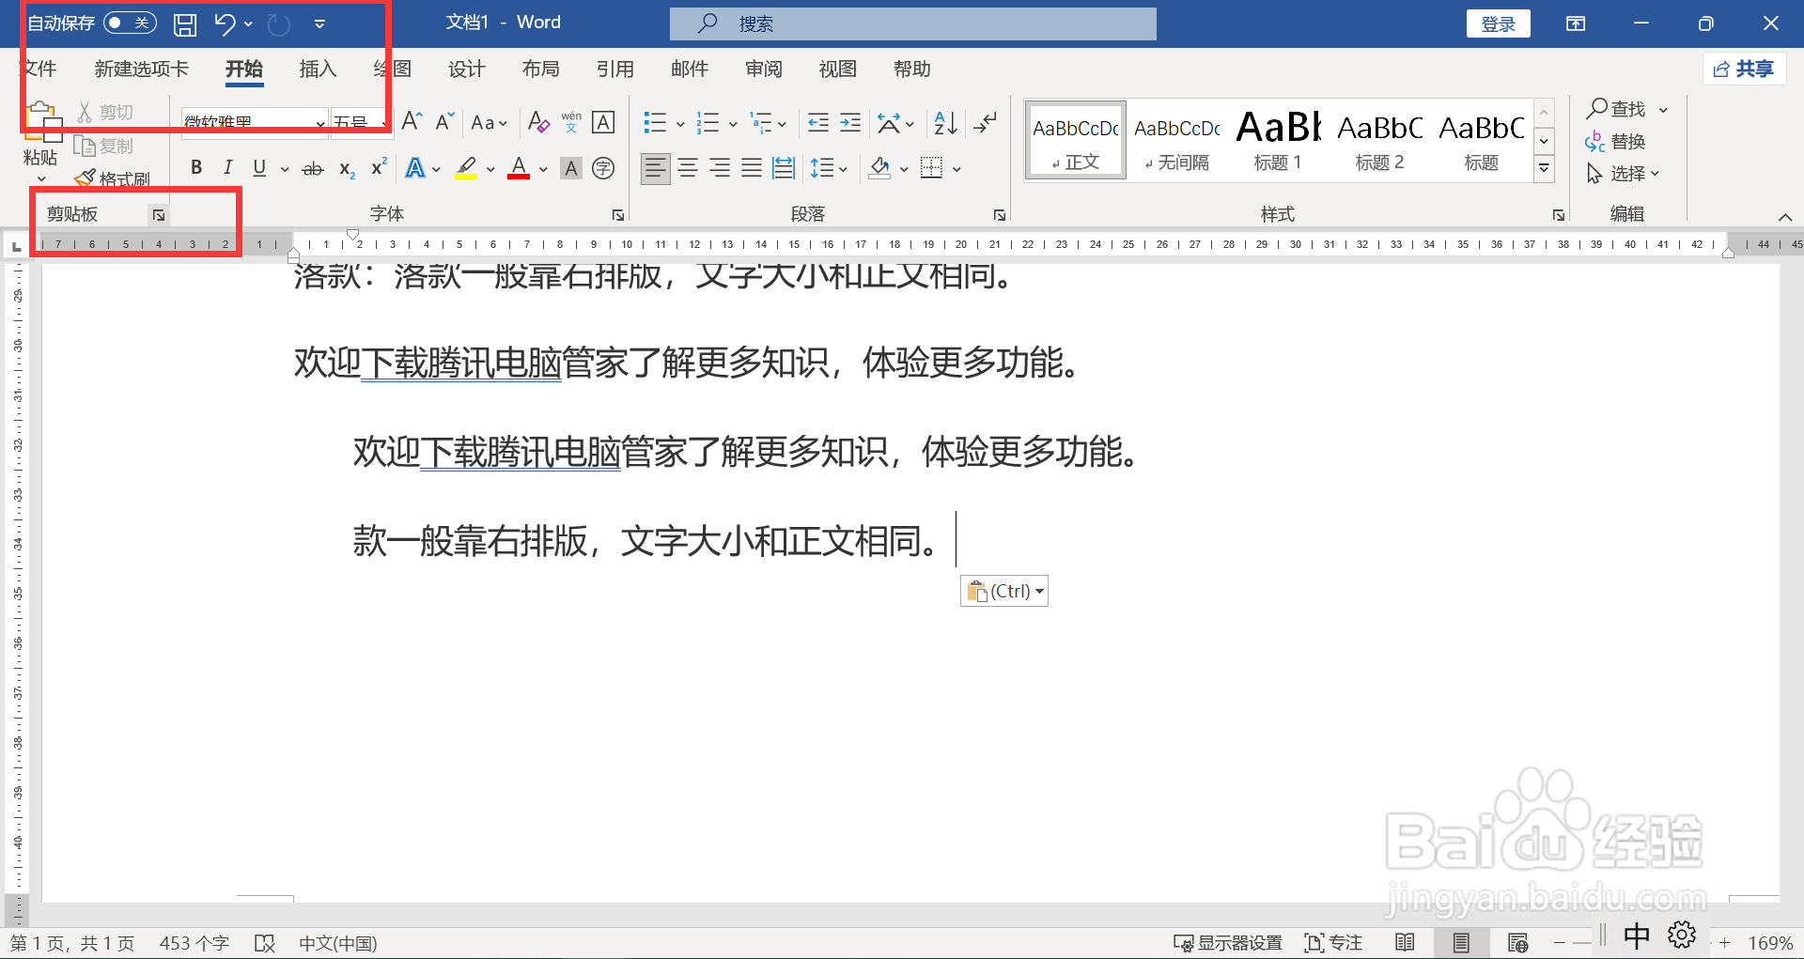Screen dimensions: 1804x959
Task: Click the Decrease Font Size icon
Action: coord(444,121)
